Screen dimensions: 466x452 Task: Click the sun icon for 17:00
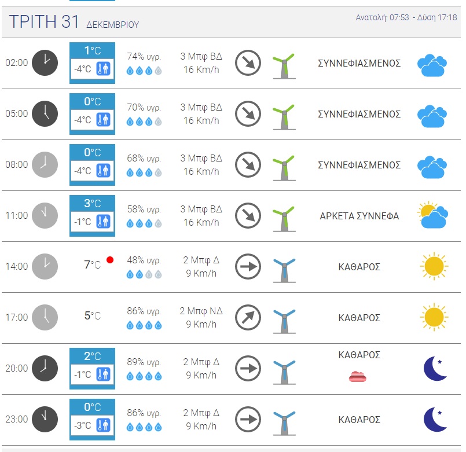click(434, 317)
